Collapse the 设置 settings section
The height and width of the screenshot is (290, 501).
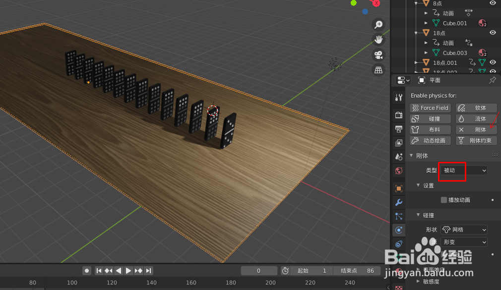click(x=418, y=185)
